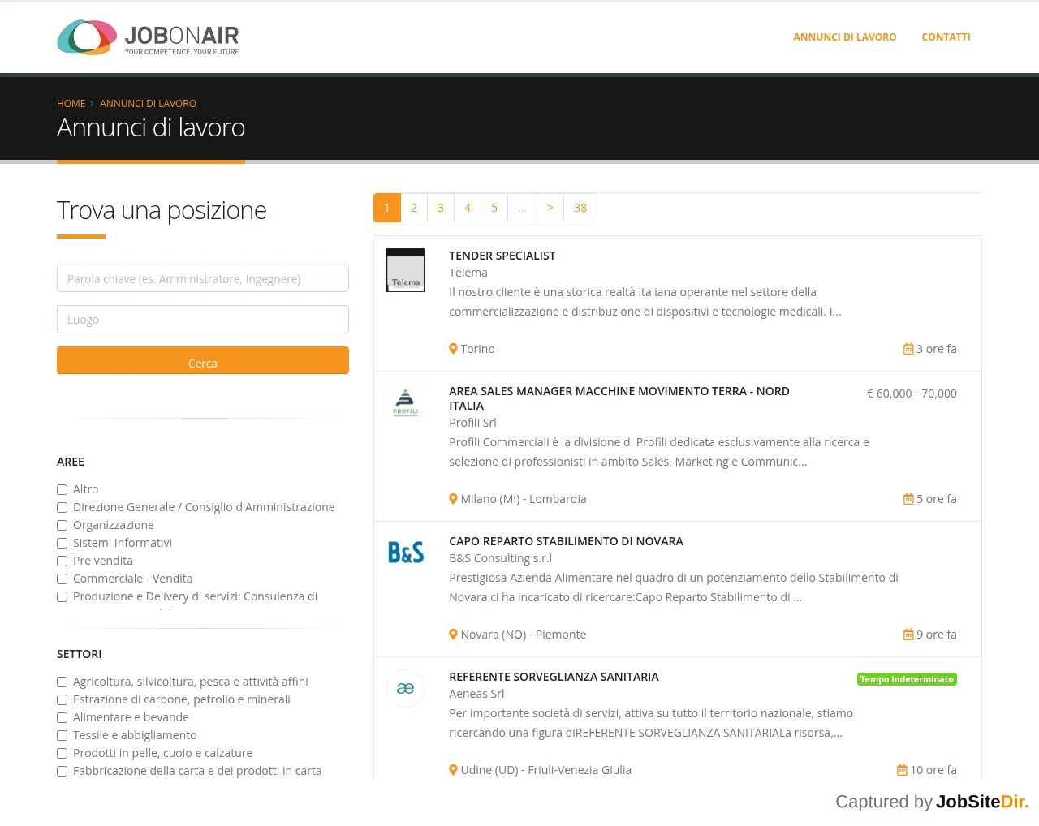Tick the Commerciale - Vendita checkbox
This screenshot has width=1039, height=826.
click(x=62, y=579)
